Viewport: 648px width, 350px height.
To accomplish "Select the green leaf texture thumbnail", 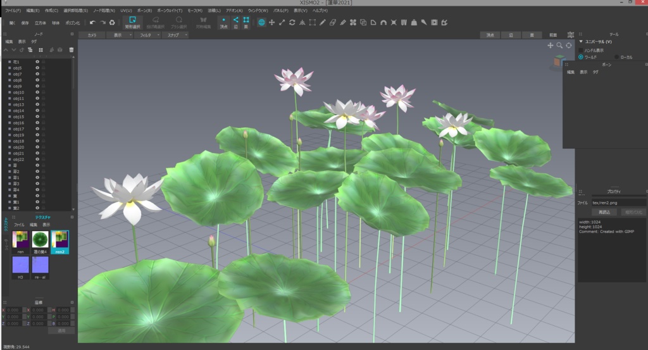I will click(x=40, y=242).
